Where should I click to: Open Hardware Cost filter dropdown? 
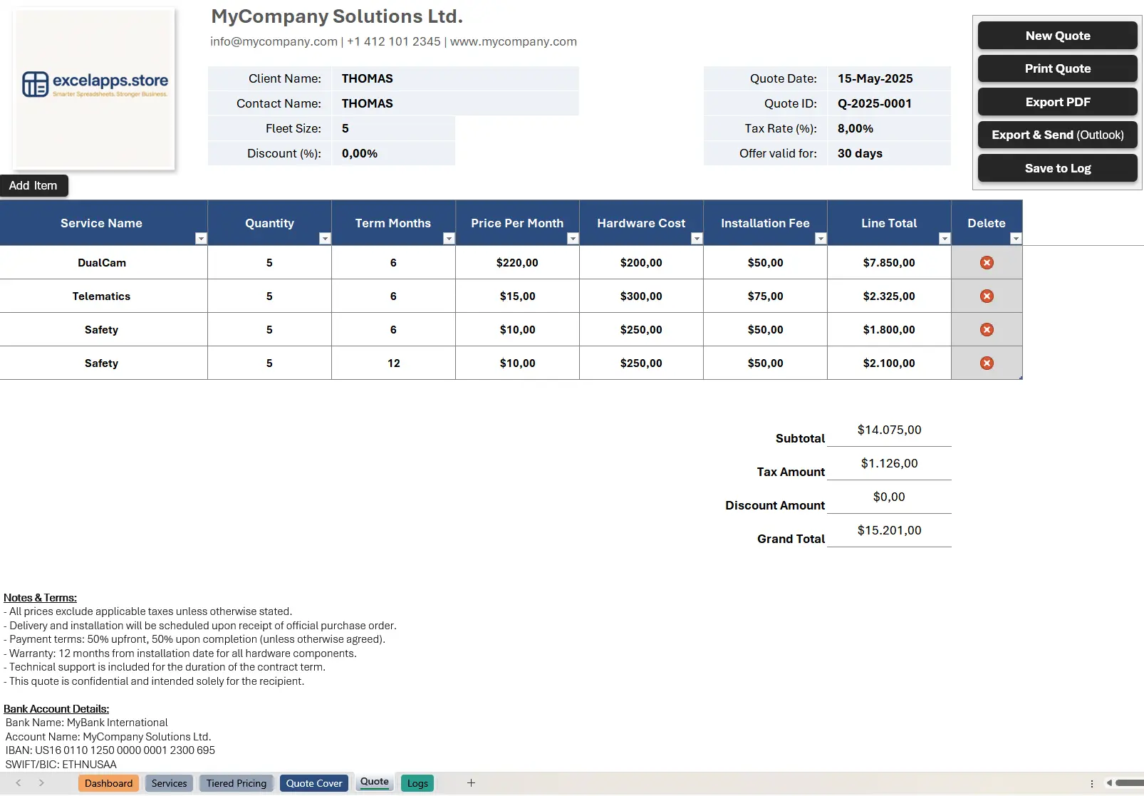(x=697, y=239)
